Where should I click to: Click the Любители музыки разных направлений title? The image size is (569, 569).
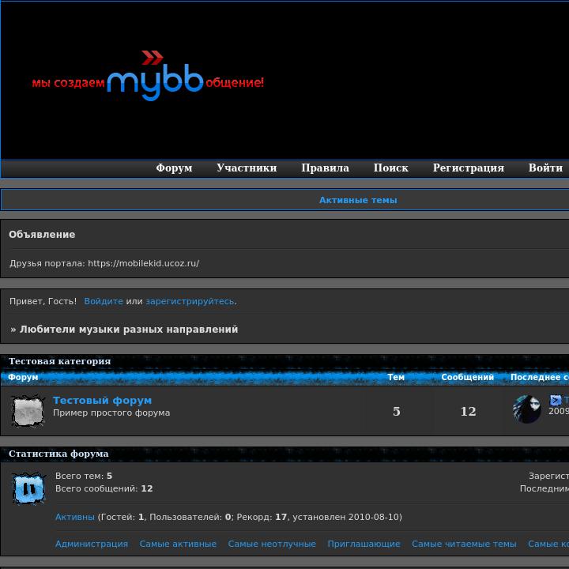129,329
